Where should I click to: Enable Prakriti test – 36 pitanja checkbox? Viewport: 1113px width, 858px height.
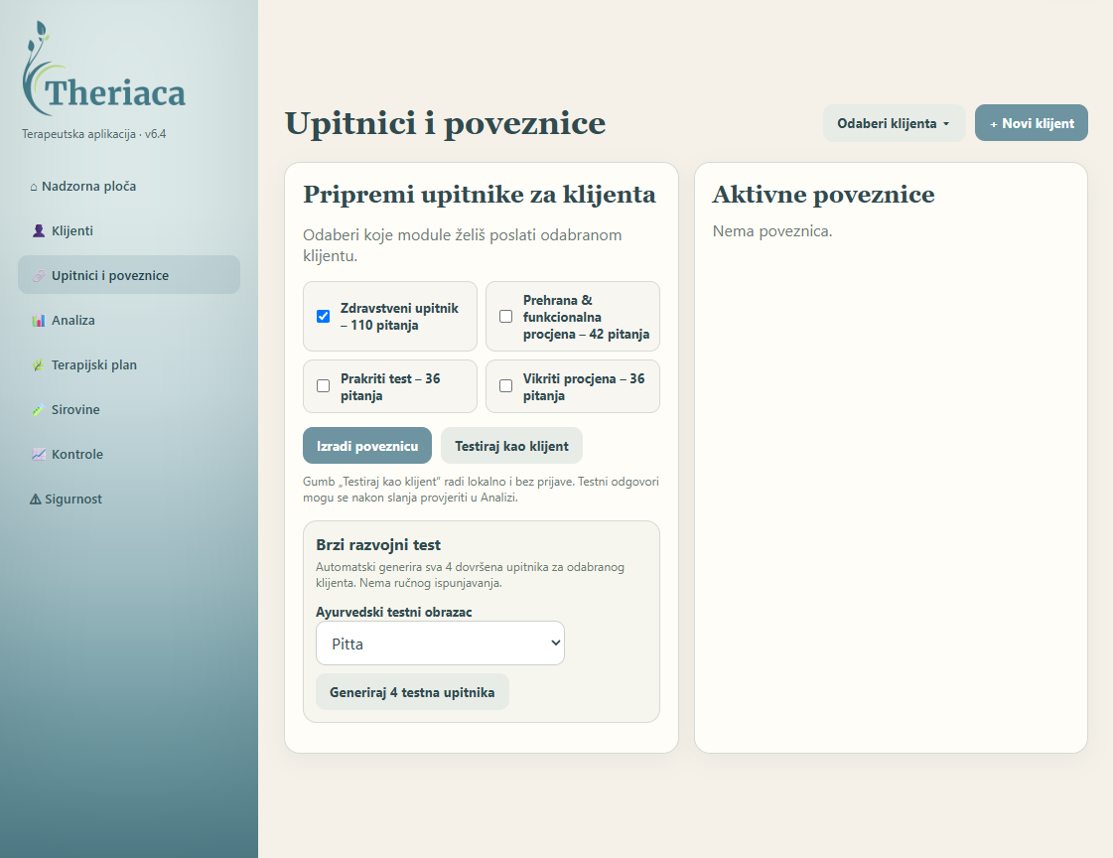click(323, 386)
